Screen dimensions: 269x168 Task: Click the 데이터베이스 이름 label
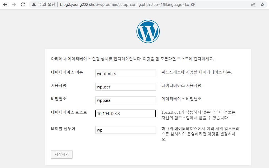[67, 72]
